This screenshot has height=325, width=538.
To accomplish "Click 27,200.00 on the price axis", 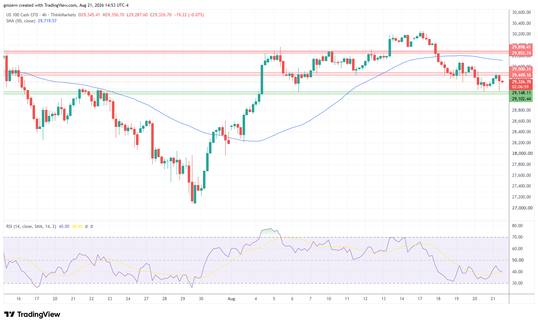I will pyautogui.click(x=521, y=197).
